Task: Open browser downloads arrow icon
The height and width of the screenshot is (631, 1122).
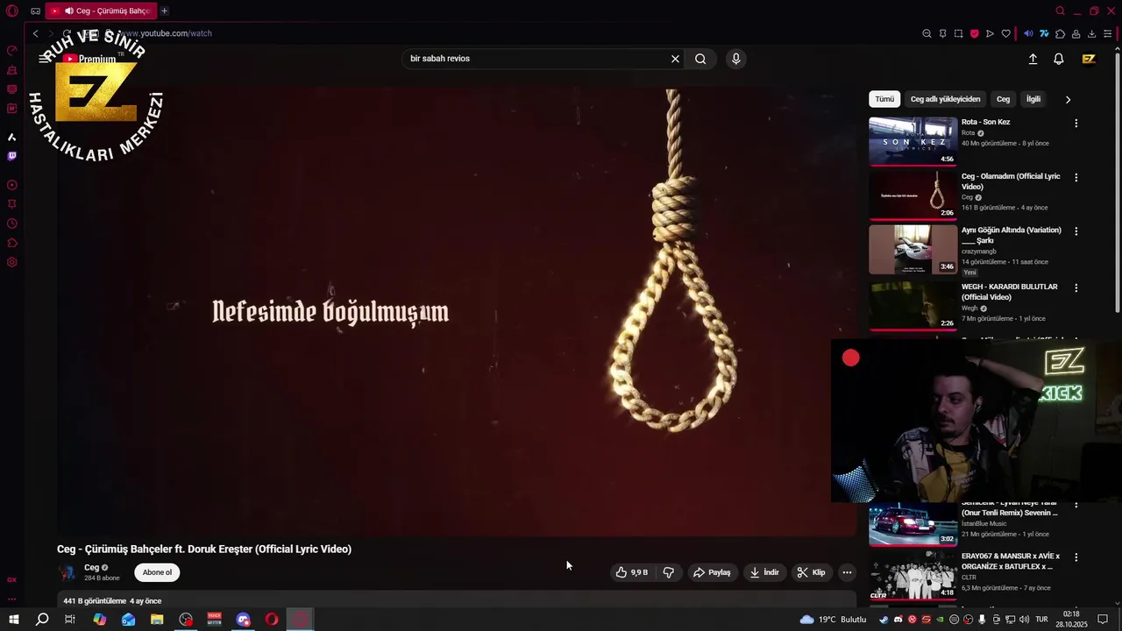Action: tap(1091, 33)
